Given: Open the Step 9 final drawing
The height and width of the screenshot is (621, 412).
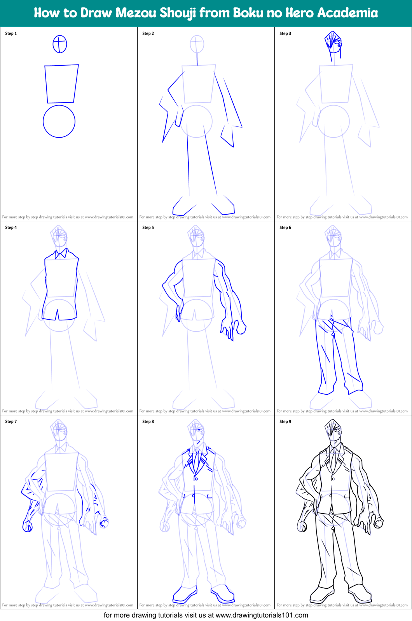Looking at the screenshot, I should coord(343,512).
